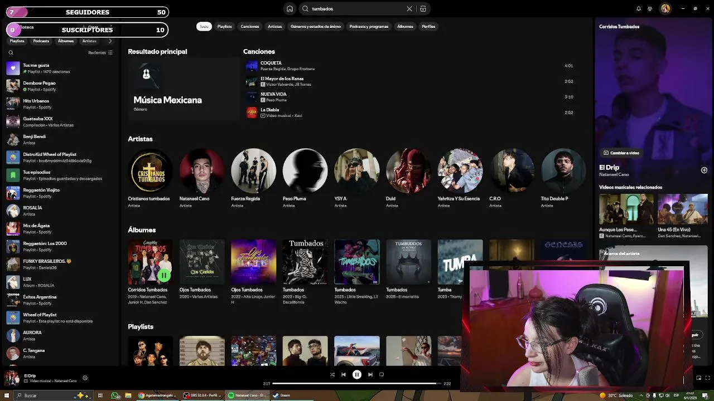Image resolution: width=714 pixels, height=401 pixels.
Task: Open WhatsApp from the taskbar
Action: (115, 395)
